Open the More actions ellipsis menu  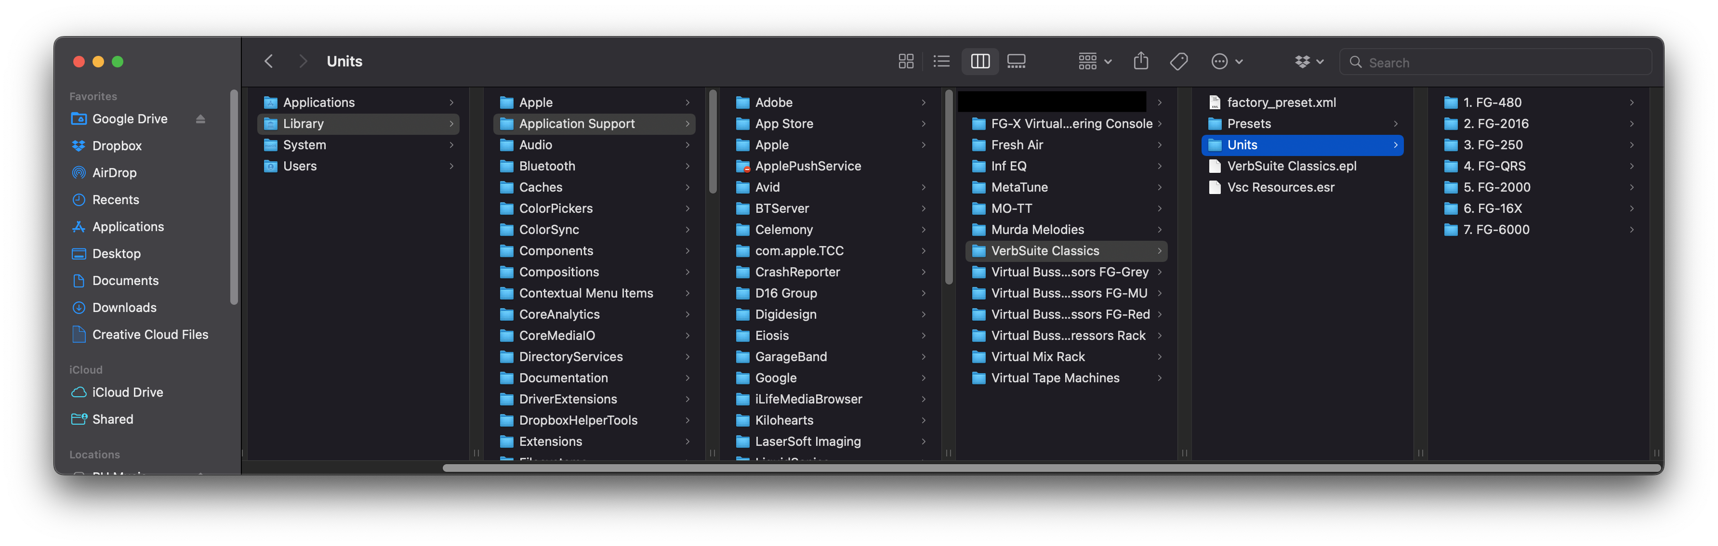[1227, 61]
